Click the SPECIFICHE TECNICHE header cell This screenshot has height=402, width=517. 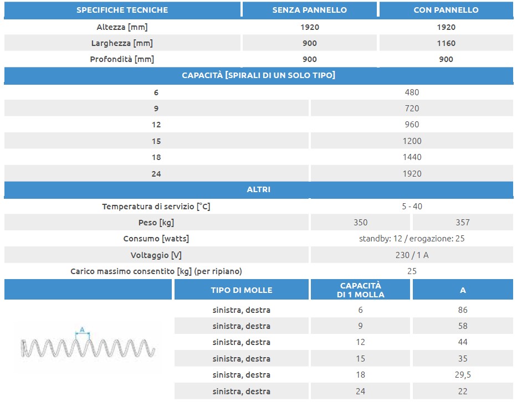coord(122,10)
